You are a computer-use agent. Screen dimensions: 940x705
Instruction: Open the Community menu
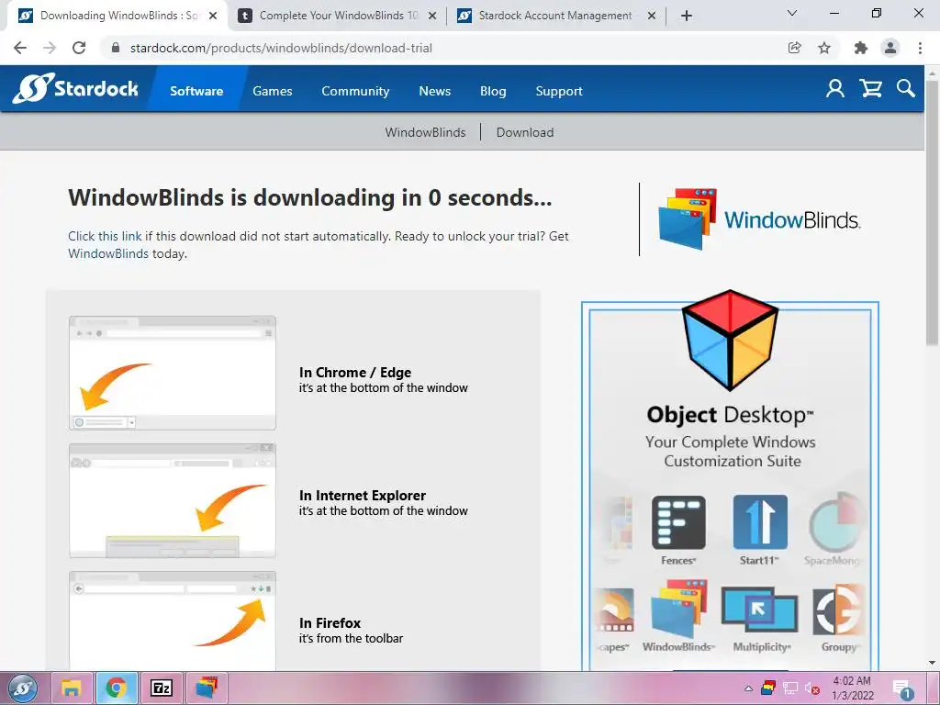(x=355, y=91)
